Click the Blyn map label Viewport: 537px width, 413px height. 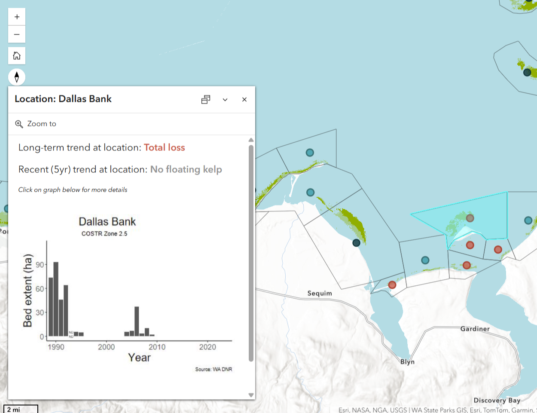[408, 362]
